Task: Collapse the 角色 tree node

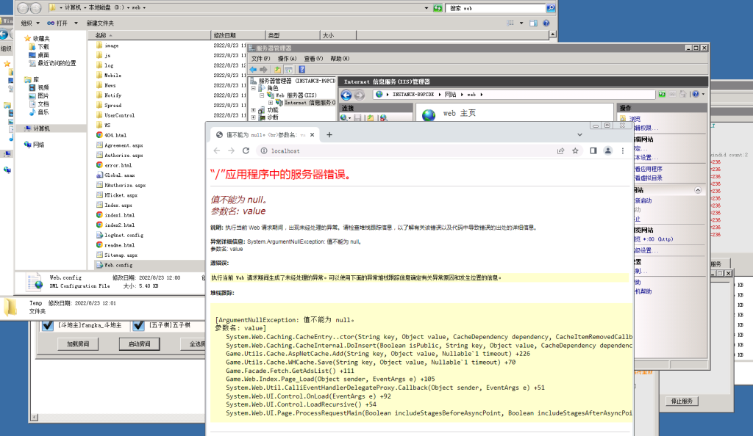Action: tap(254, 88)
